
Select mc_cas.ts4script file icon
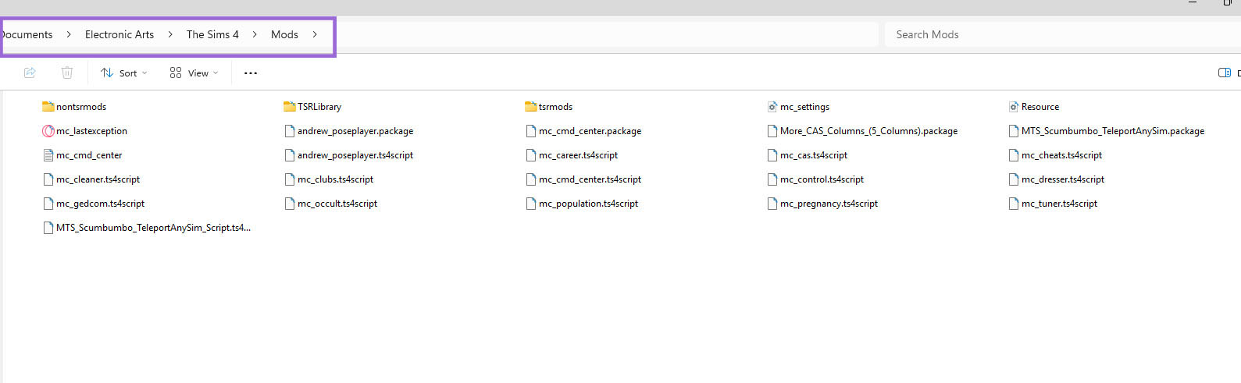[772, 155]
